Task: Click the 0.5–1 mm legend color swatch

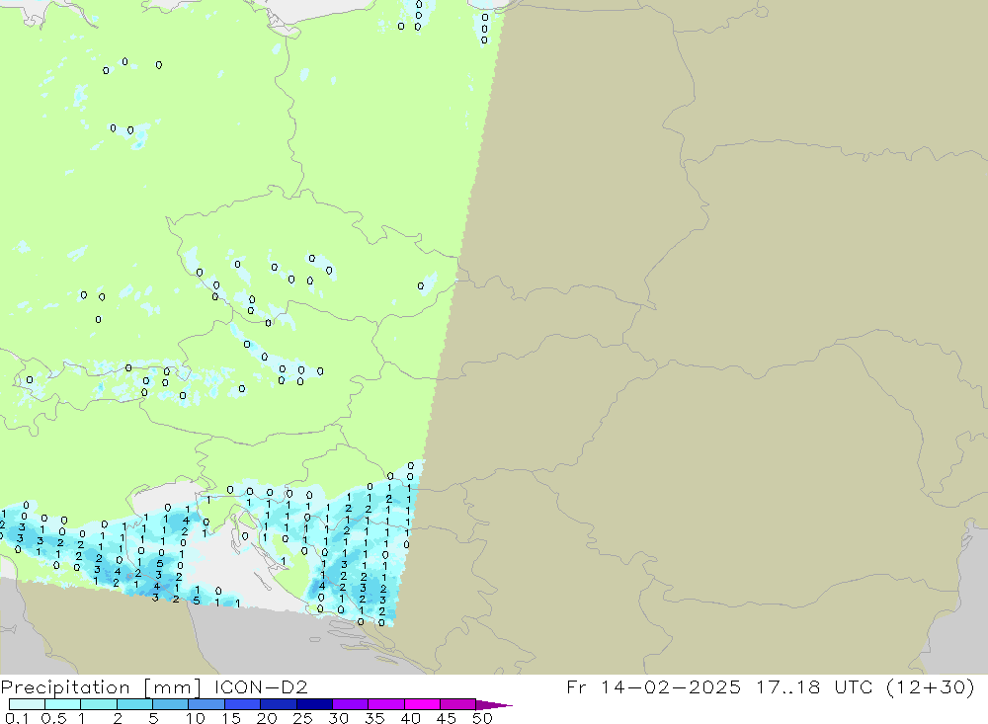Action: 62,704
